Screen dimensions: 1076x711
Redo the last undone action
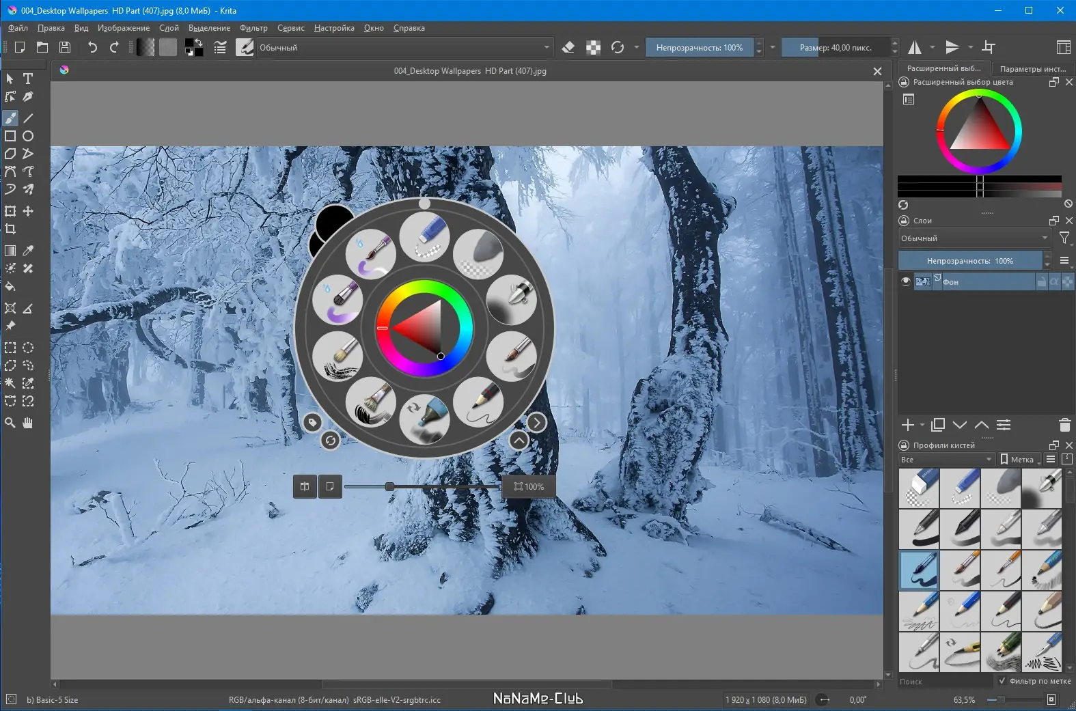pyautogui.click(x=114, y=47)
